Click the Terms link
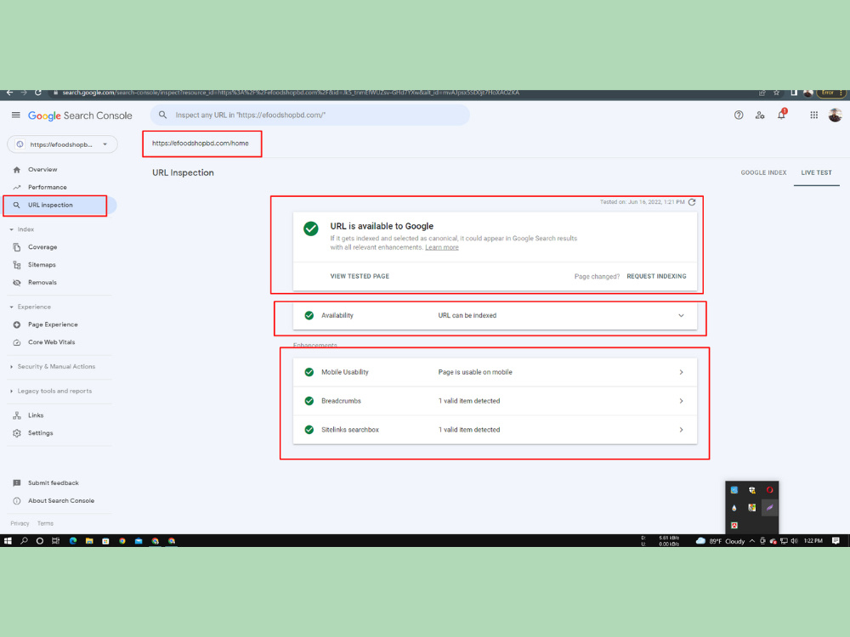The image size is (850, 637). [x=46, y=524]
